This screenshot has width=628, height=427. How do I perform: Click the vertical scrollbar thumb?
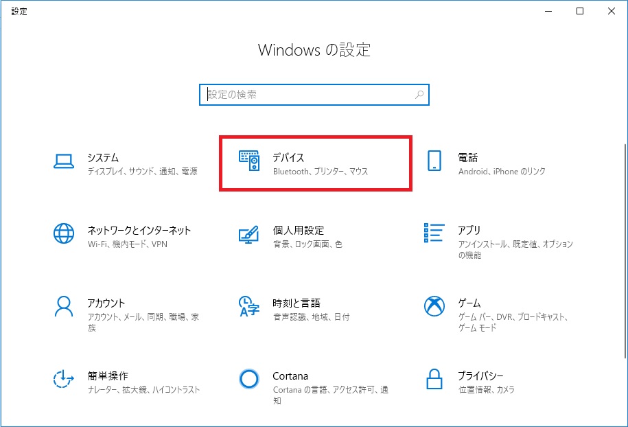tap(625, 251)
